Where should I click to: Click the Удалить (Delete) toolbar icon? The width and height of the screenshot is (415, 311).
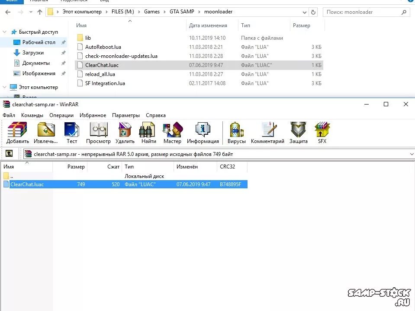(x=125, y=133)
